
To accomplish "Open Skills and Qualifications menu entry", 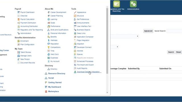I will 59,30.
